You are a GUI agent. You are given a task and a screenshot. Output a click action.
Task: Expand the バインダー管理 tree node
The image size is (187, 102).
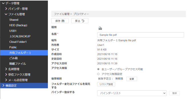[6, 9]
